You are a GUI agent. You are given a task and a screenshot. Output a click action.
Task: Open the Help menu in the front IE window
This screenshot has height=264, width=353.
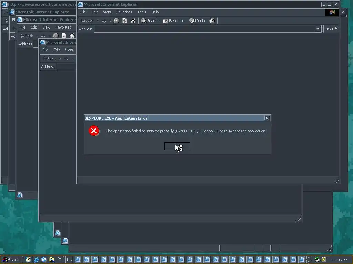155,12
